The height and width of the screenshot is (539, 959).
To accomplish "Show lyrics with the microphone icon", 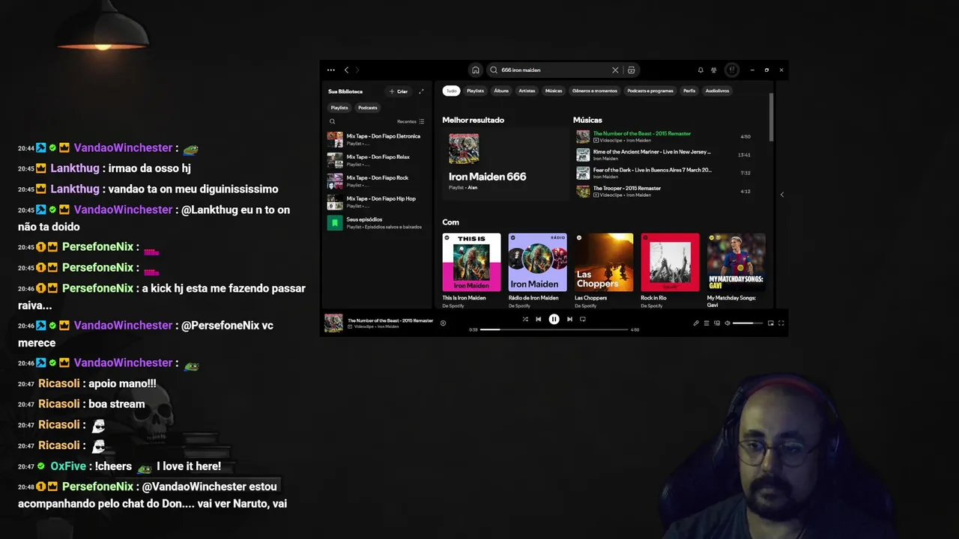I will [x=695, y=323].
